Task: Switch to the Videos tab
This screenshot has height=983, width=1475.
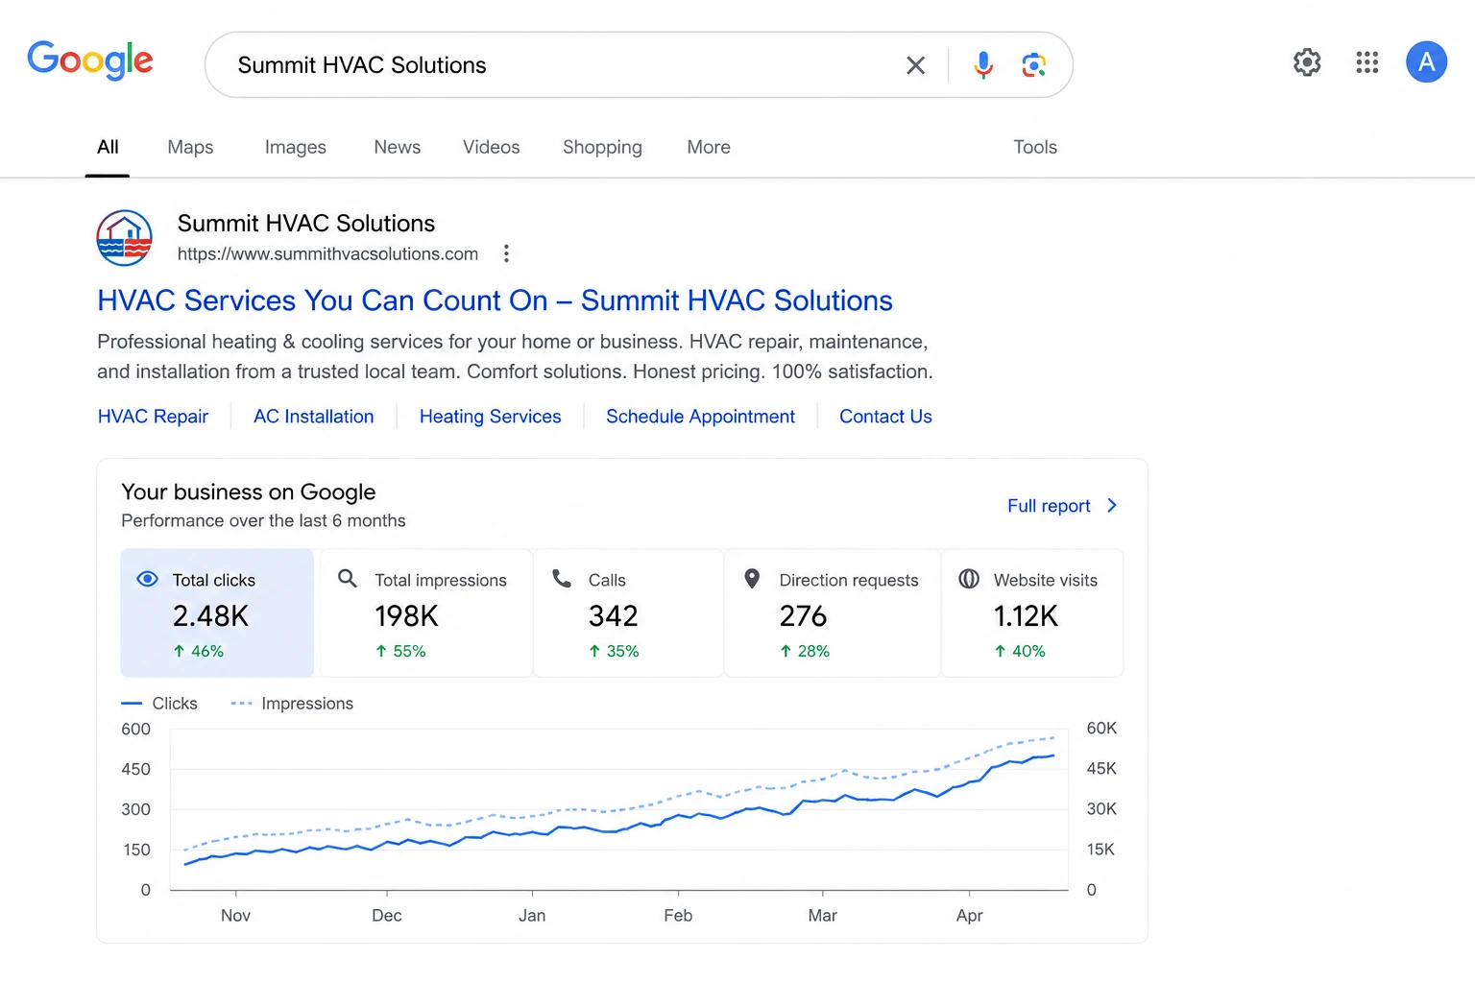Action: [491, 147]
